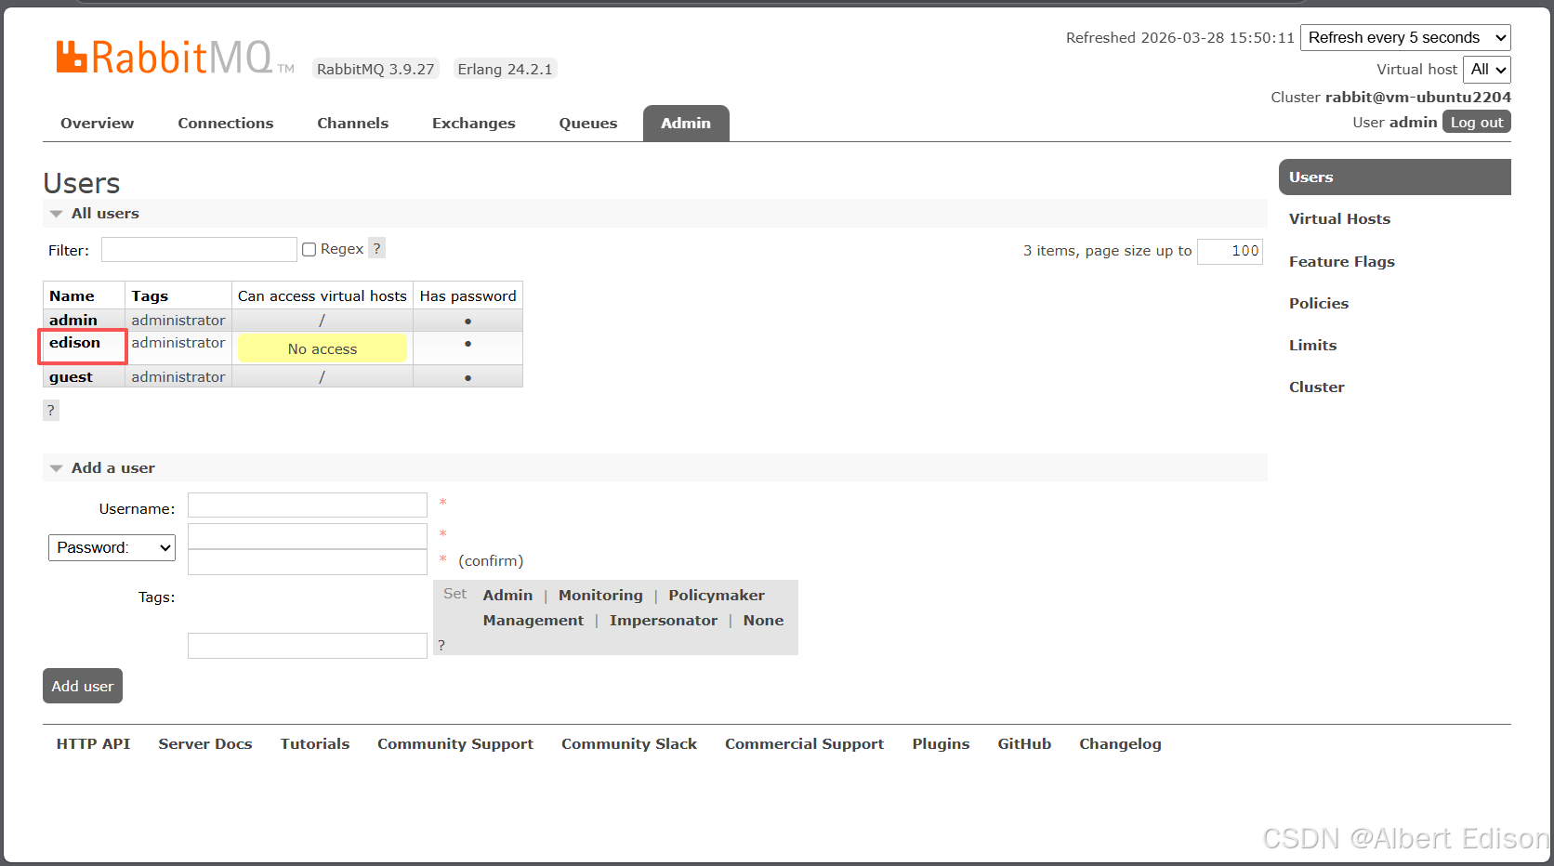Select the Admin tab

pyautogui.click(x=686, y=123)
